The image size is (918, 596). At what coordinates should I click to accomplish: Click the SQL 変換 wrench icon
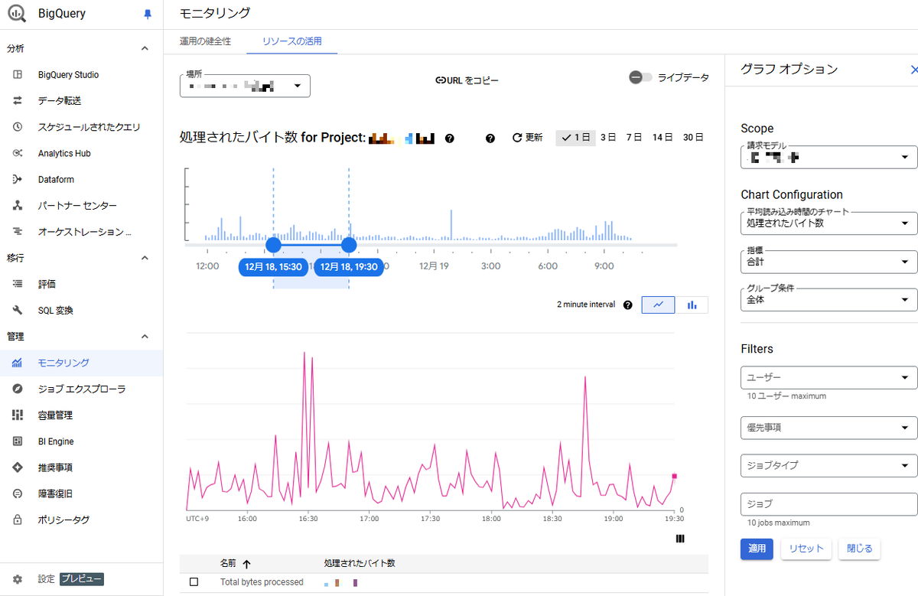18,311
